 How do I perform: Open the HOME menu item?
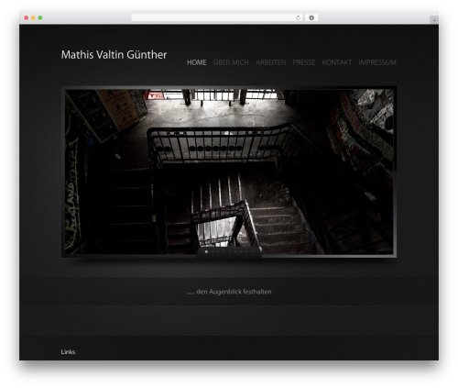pyautogui.click(x=197, y=62)
